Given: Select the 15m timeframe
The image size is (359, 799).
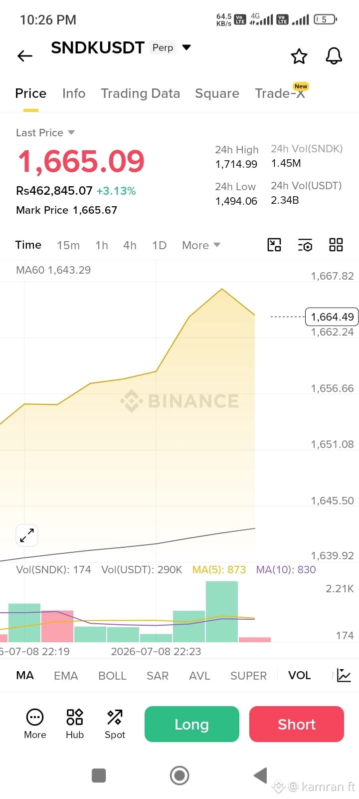Looking at the screenshot, I should click(x=68, y=245).
